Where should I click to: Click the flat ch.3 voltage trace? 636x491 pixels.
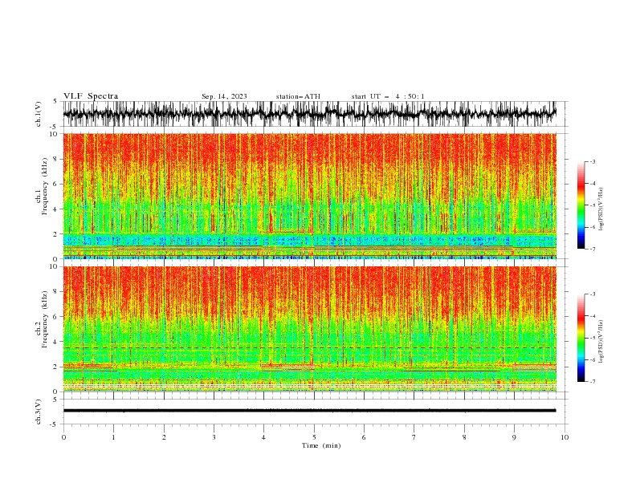309,411
